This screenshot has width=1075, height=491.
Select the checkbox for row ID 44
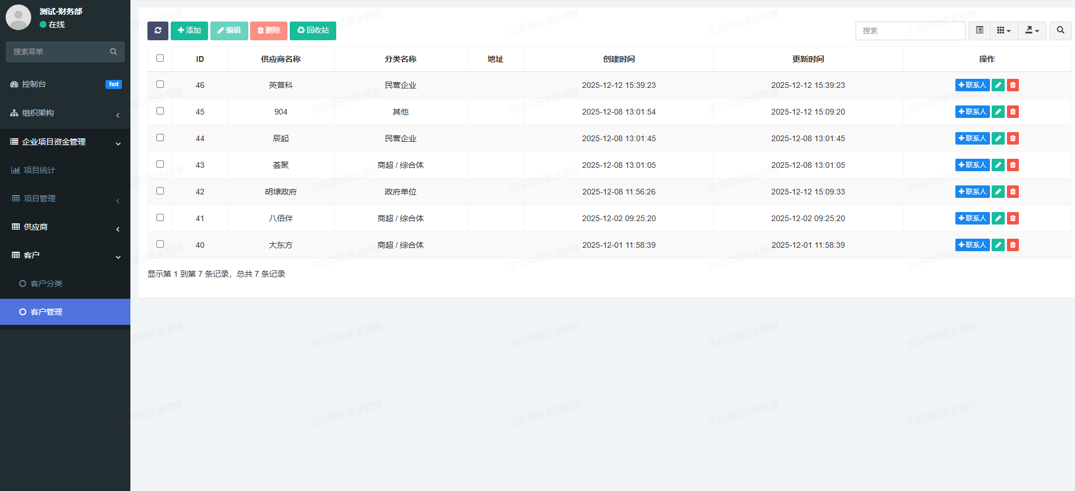[x=160, y=138]
